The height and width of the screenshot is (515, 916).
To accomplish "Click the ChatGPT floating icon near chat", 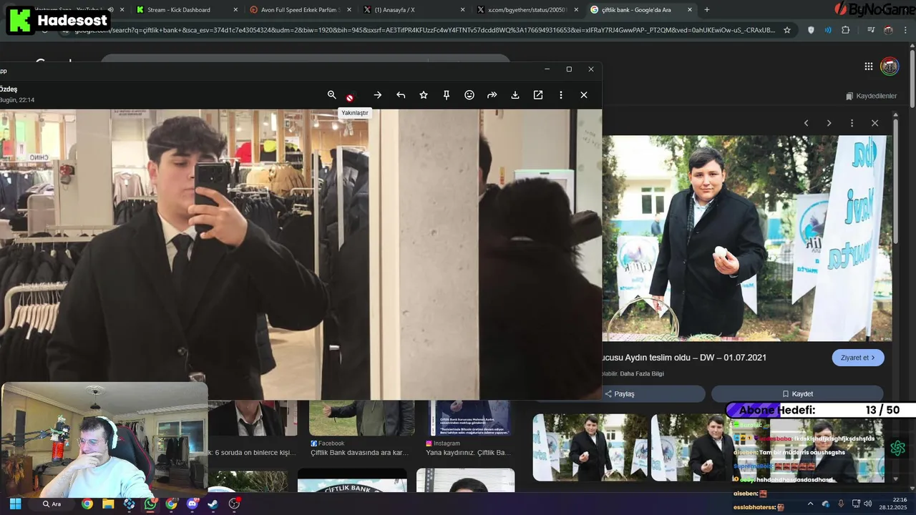I will [x=898, y=448].
